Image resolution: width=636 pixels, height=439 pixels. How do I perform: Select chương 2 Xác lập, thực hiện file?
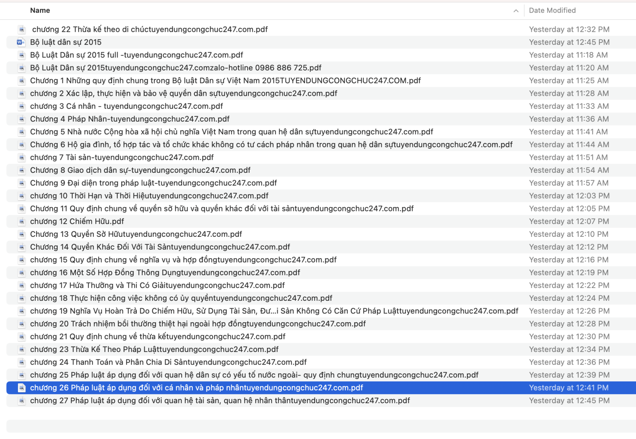[x=184, y=93]
